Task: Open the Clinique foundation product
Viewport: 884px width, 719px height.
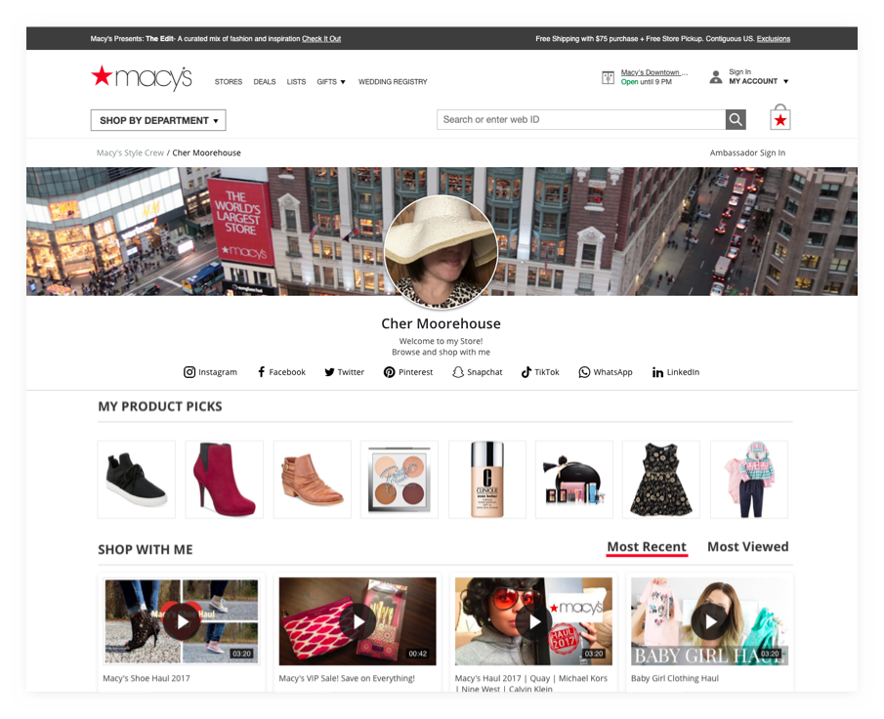Action: [x=487, y=480]
